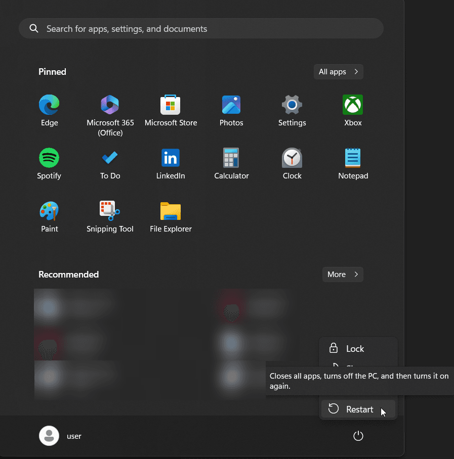The image size is (454, 459).
Task: Launch the Clock app
Action: [x=292, y=164]
